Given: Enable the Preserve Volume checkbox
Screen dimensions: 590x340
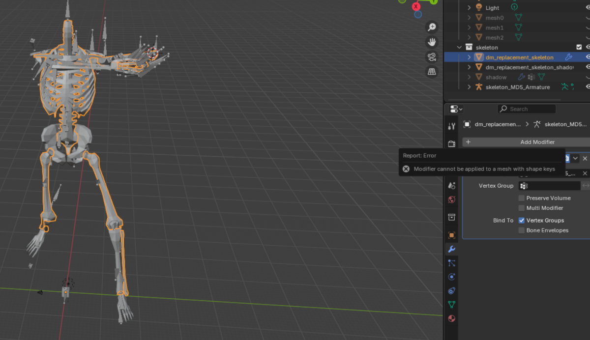Looking at the screenshot, I should click(x=522, y=198).
